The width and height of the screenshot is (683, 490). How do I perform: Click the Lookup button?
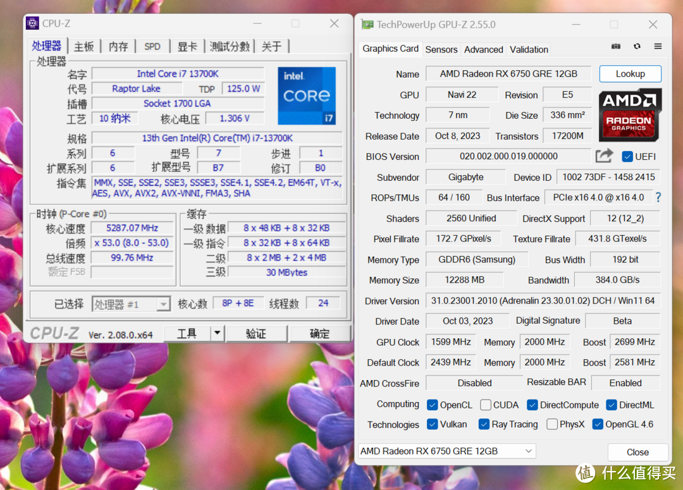(630, 74)
